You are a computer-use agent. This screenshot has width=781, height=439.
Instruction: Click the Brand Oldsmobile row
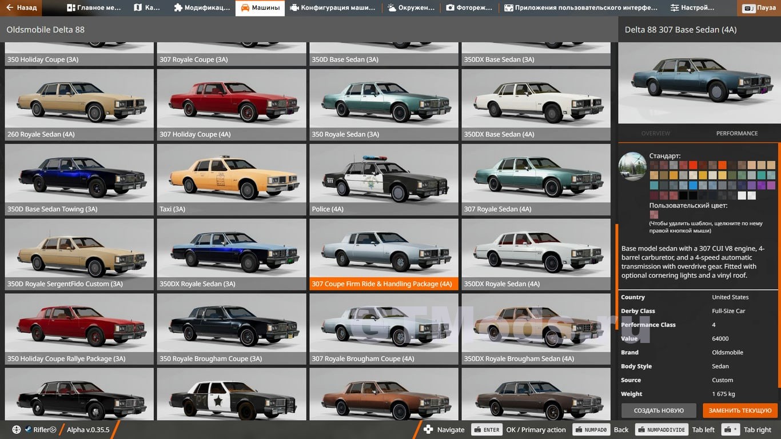(698, 352)
